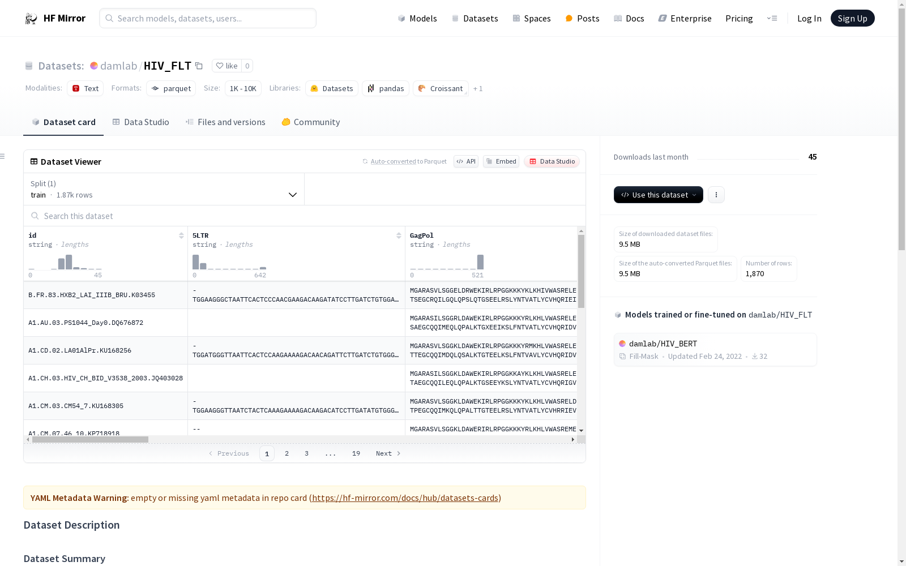Click the Log In link
Screen dimensions: 906x566
click(x=809, y=18)
